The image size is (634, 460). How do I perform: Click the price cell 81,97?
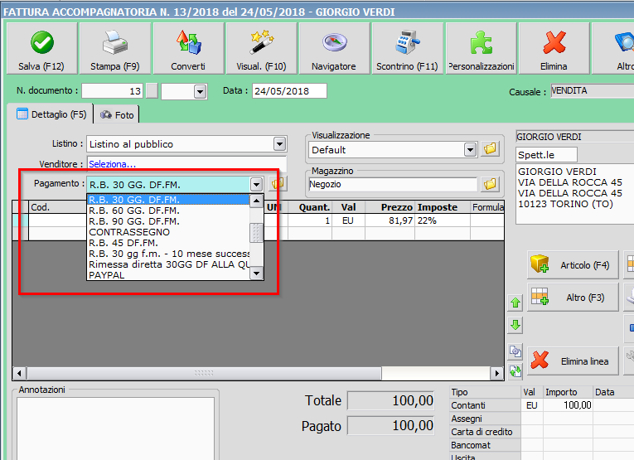390,220
